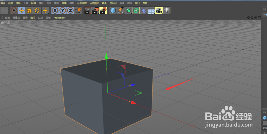This screenshot has width=267, height=134.
Task: Add a light bulb object
Action: [x=167, y=11]
